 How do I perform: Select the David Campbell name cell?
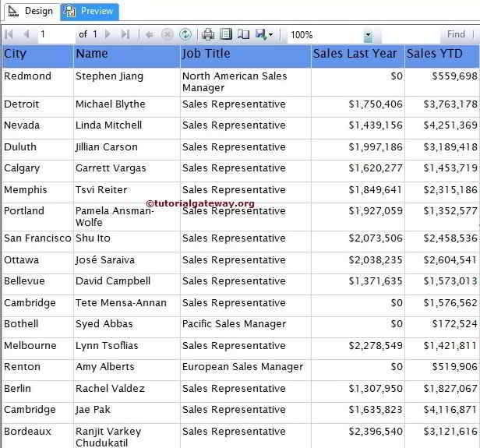tap(127, 284)
